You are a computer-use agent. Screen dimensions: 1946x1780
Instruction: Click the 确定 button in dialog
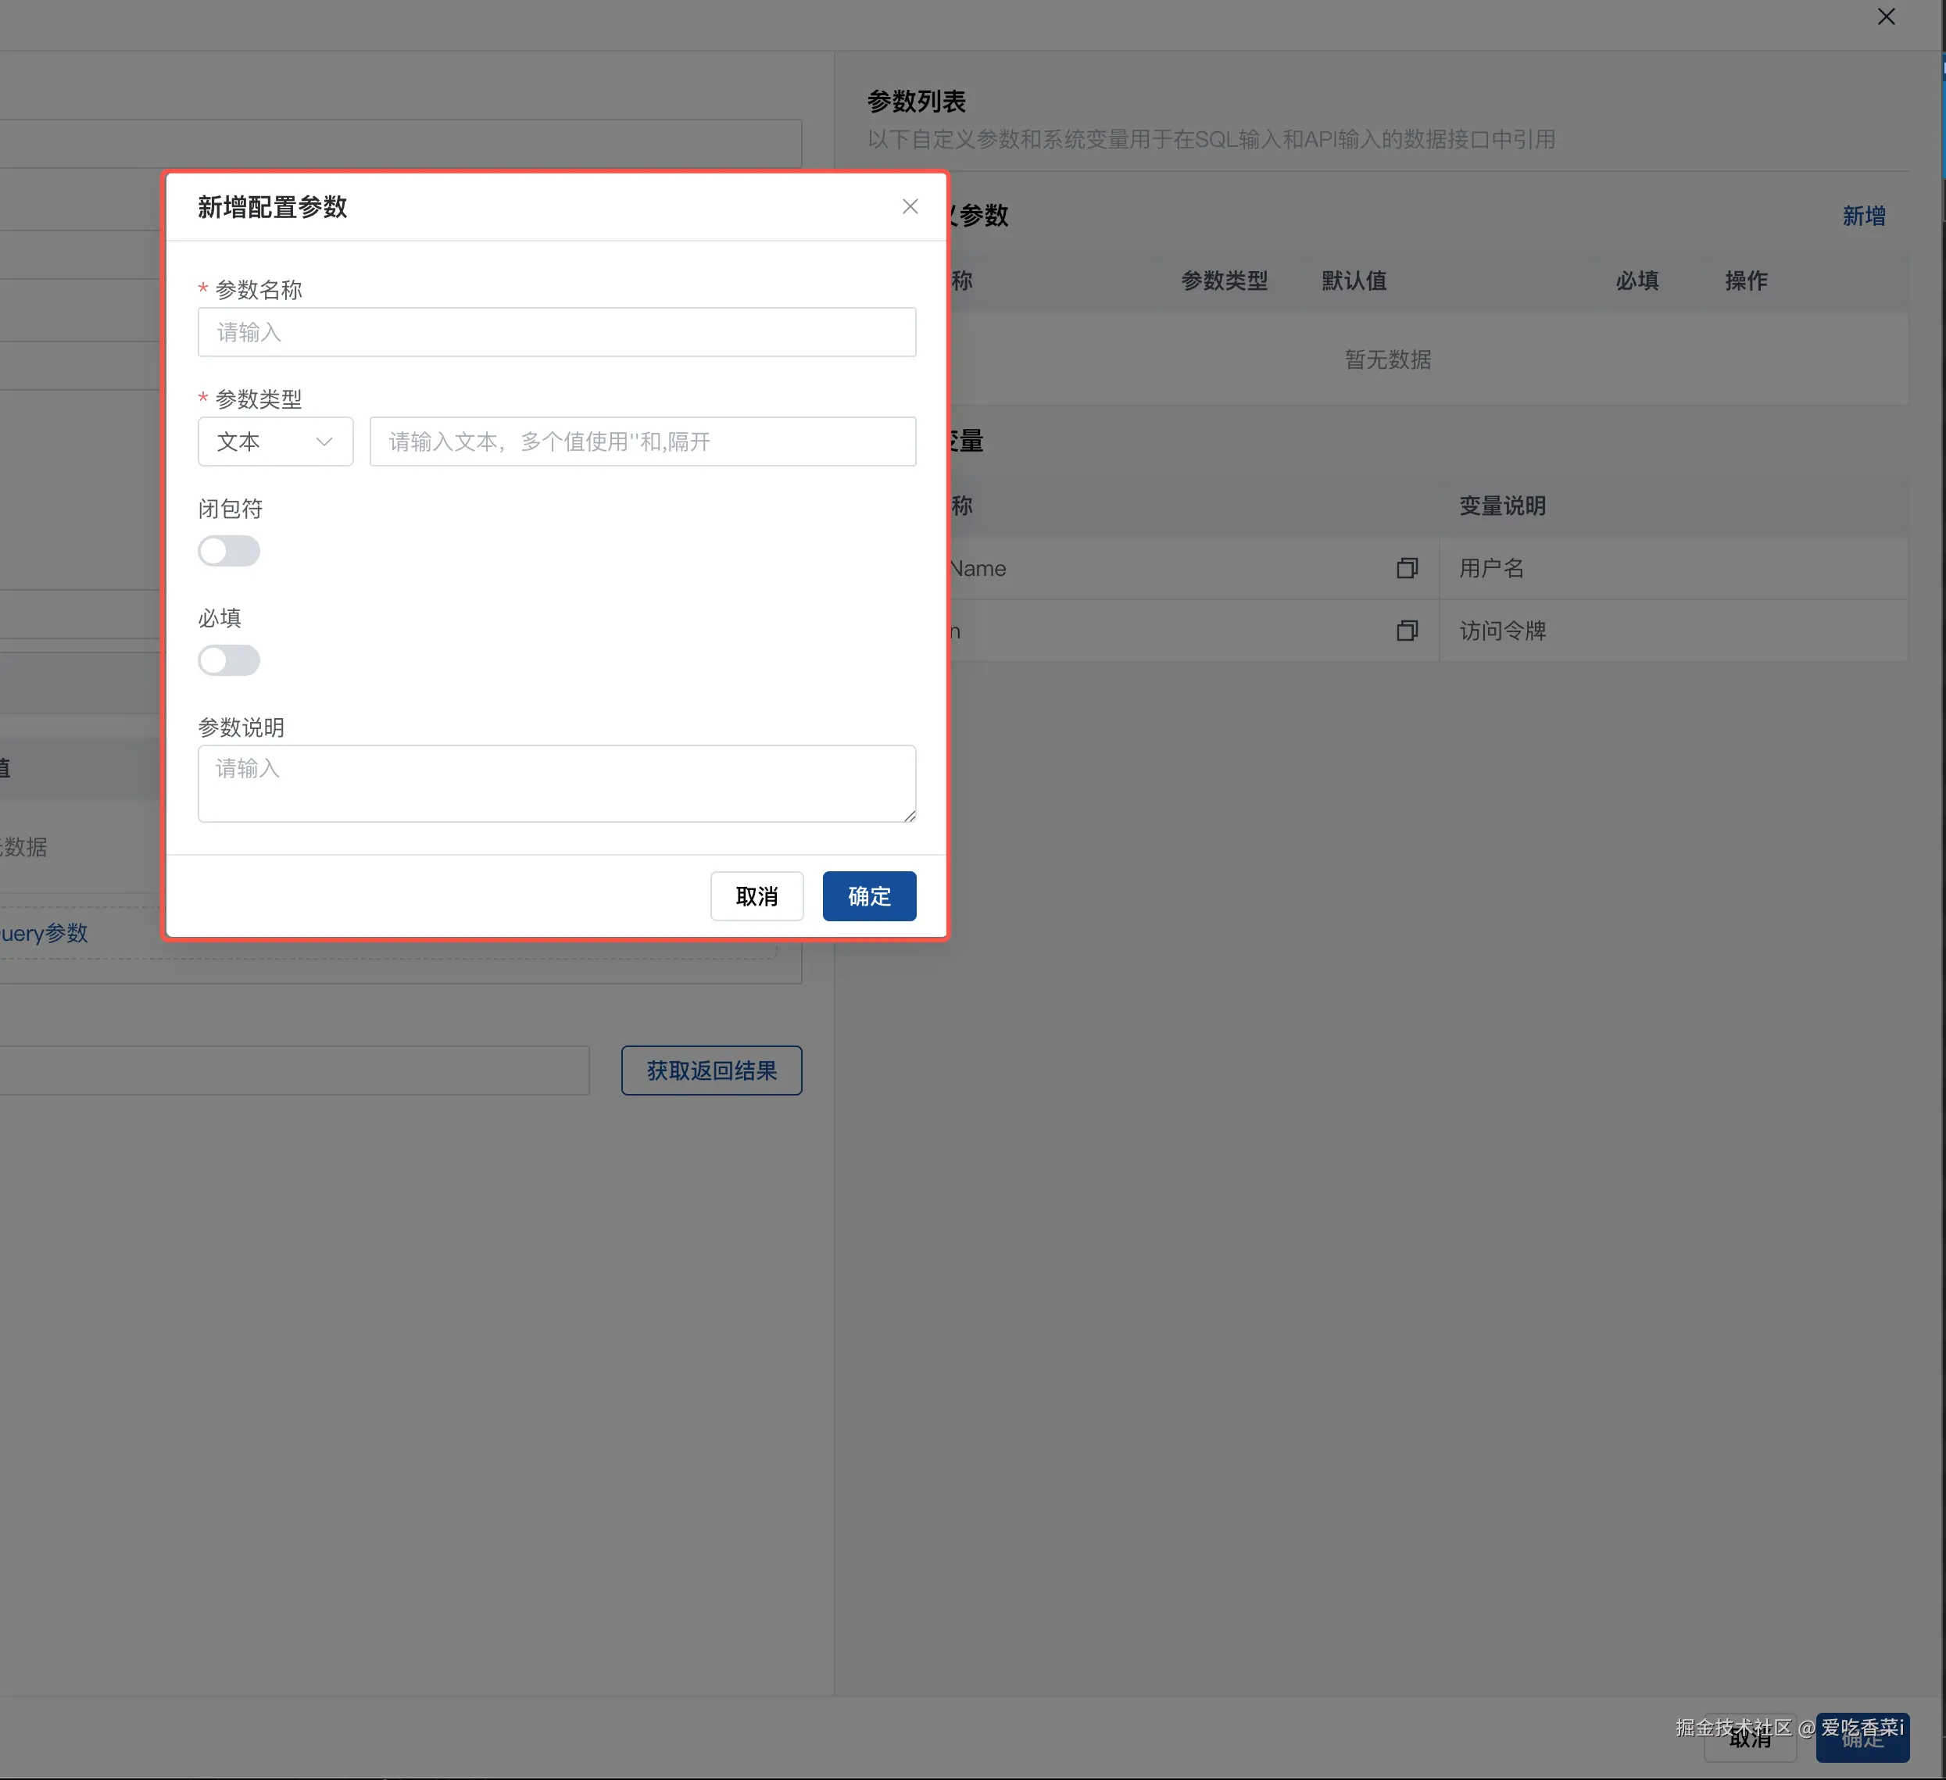[x=869, y=897]
